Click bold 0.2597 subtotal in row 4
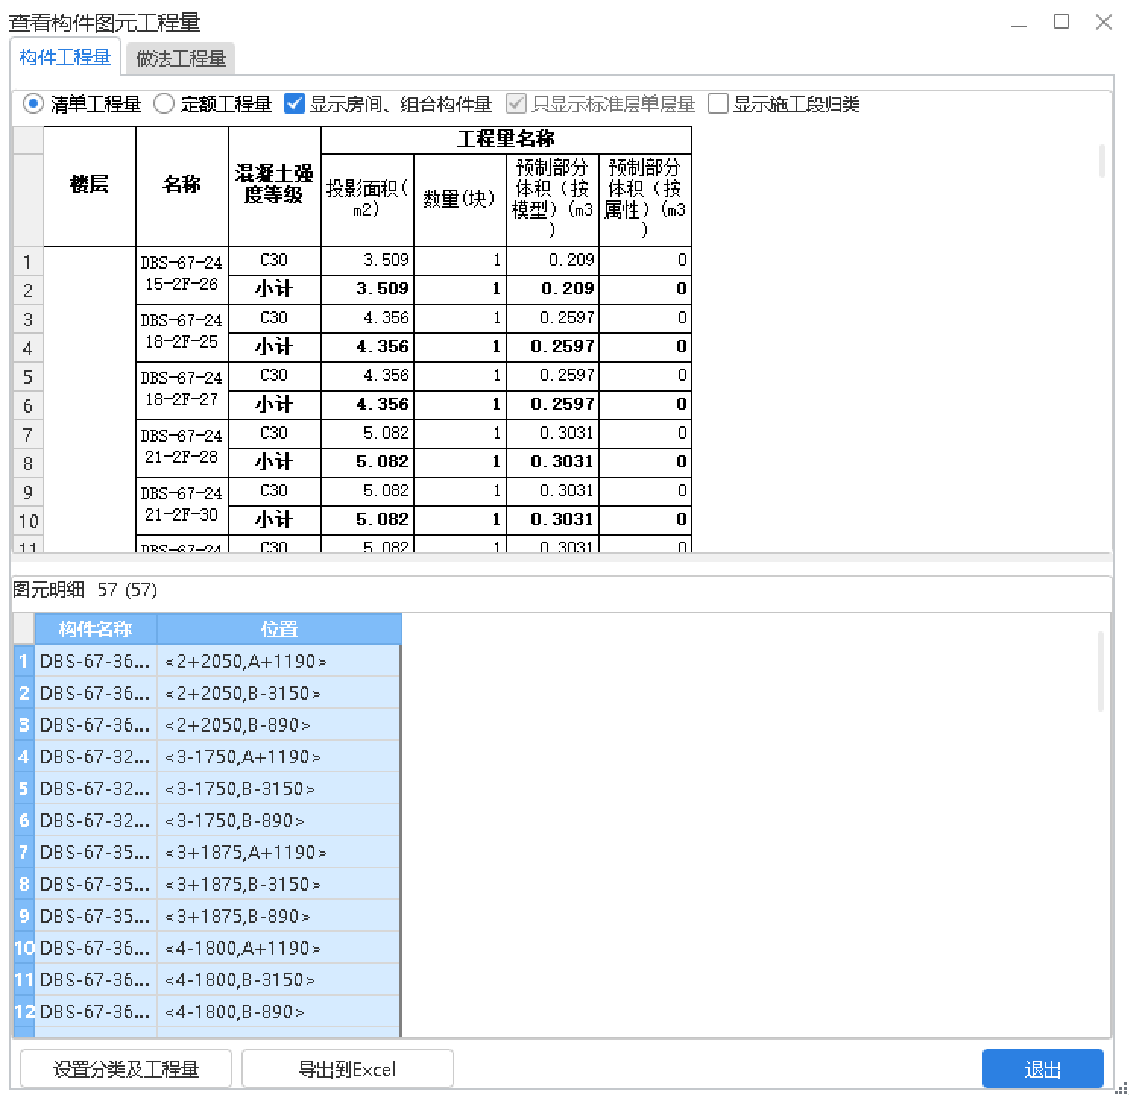 click(x=553, y=347)
